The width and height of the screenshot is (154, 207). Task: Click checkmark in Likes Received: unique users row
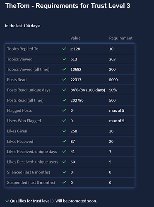[64, 161]
